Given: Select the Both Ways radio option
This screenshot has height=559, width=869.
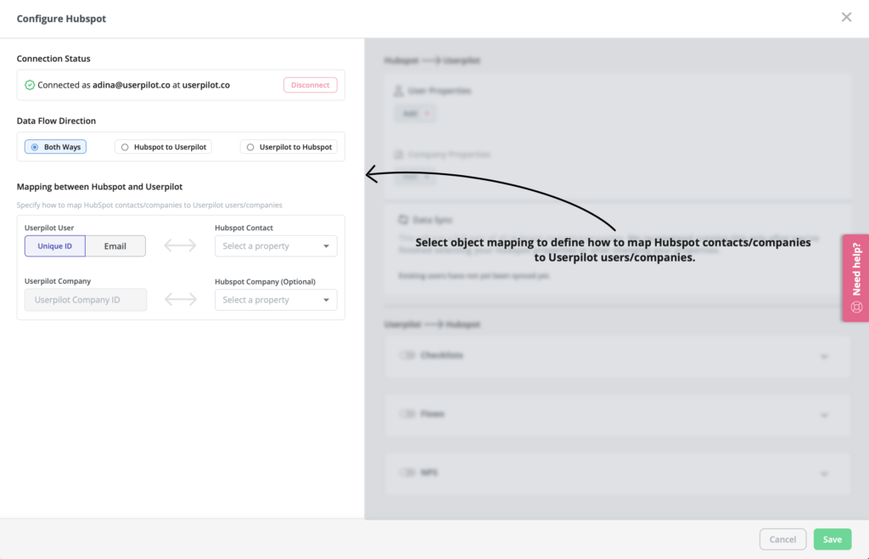Looking at the screenshot, I should [55, 147].
